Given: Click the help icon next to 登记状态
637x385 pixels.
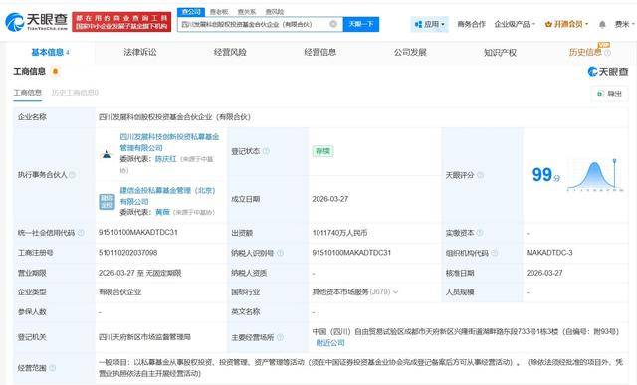Looking at the screenshot, I should click(x=266, y=151).
